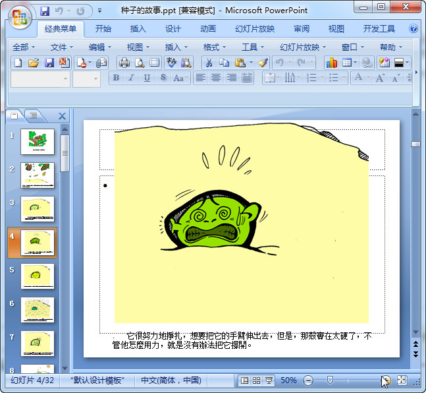Click the 50% zoom level
The width and height of the screenshot is (426, 393).
pyautogui.click(x=288, y=380)
